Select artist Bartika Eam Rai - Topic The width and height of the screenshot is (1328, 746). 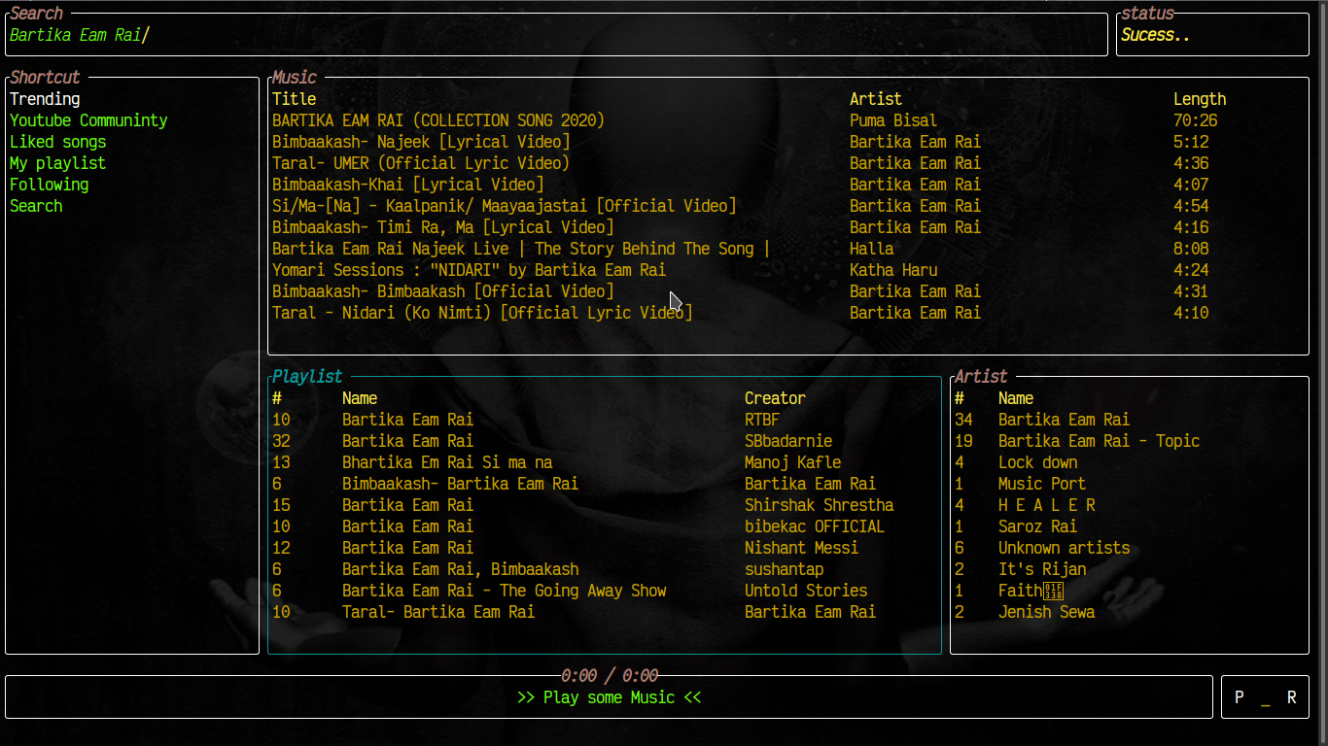[1099, 441]
